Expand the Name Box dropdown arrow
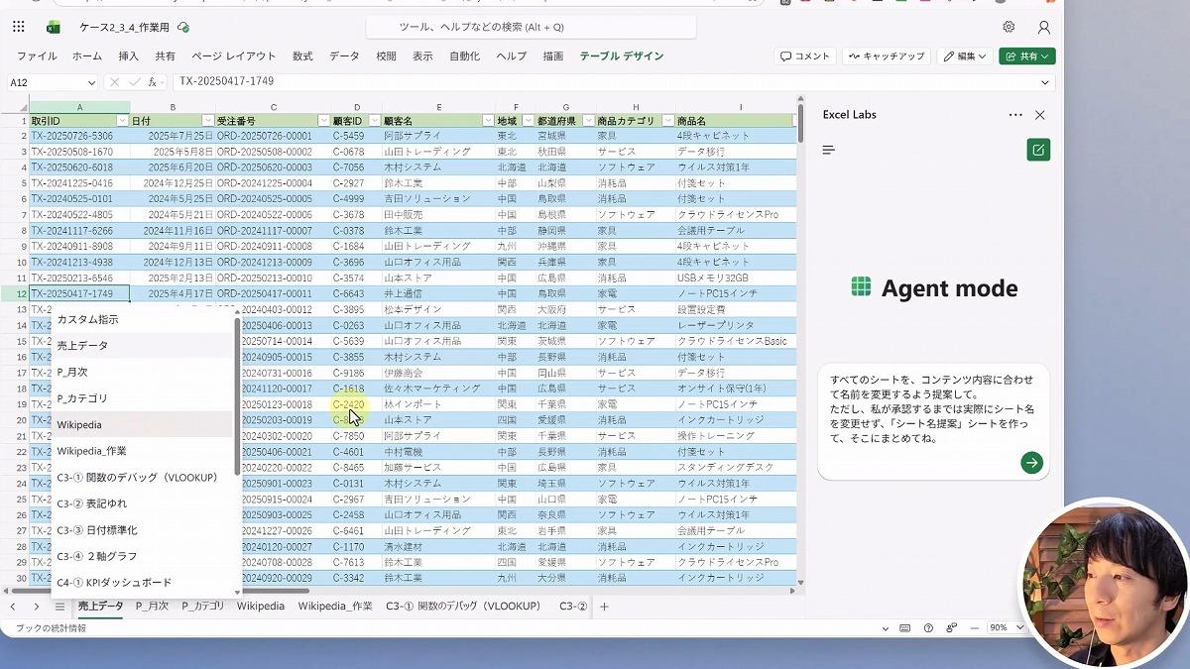This screenshot has width=1190, height=669. click(91, 82)
